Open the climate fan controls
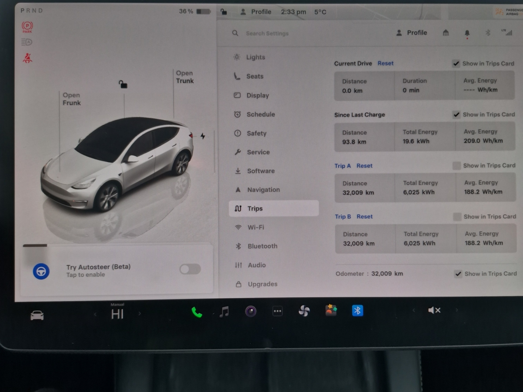 click(304, 311)
